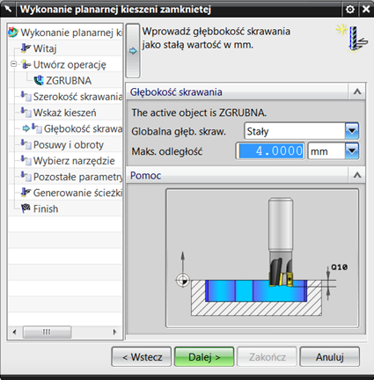Click the Witaj step icon in tree
Screen dimensions: 374x380
(26, 48)
